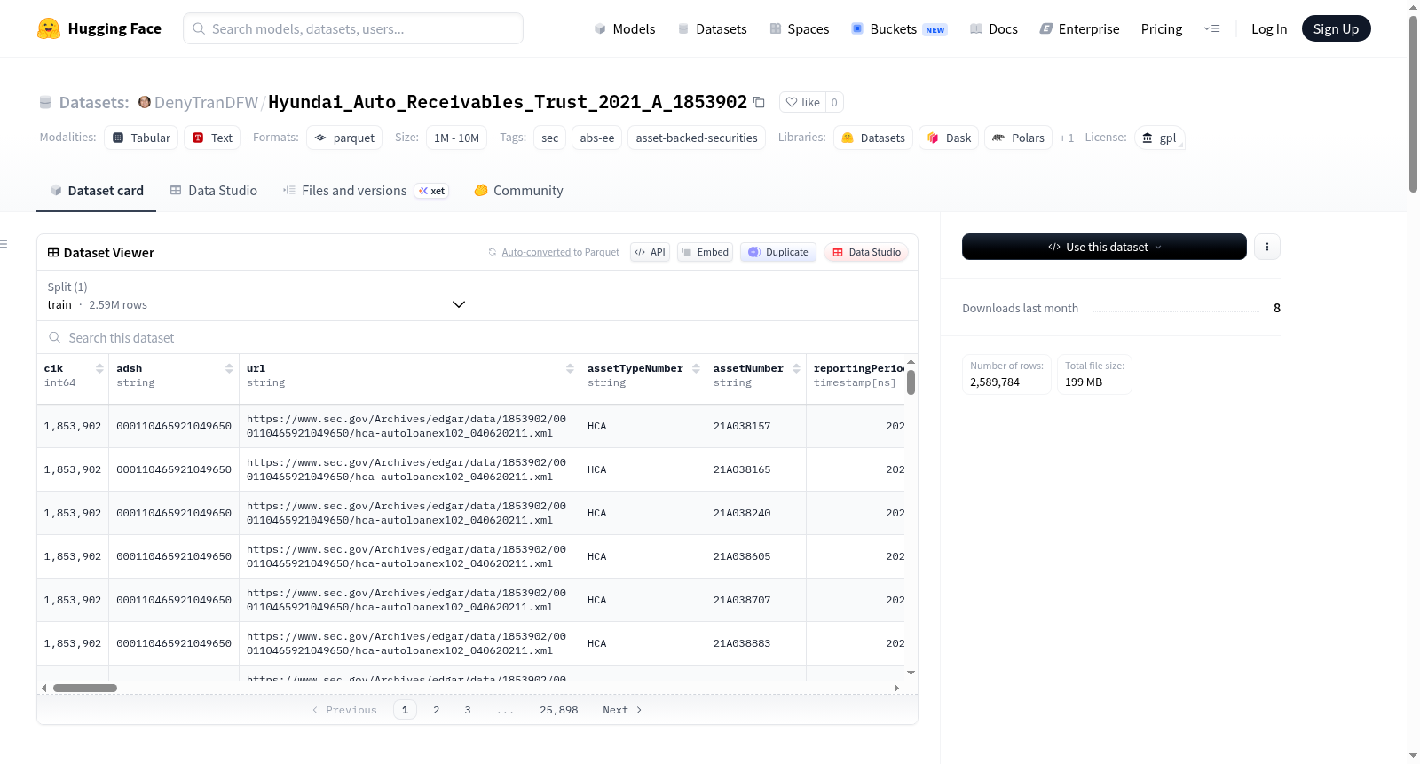Image resolution: width=1420 pixels, height=764 pixels.
Task: Switch to the Data Studio tab
Action: [214, 190]
